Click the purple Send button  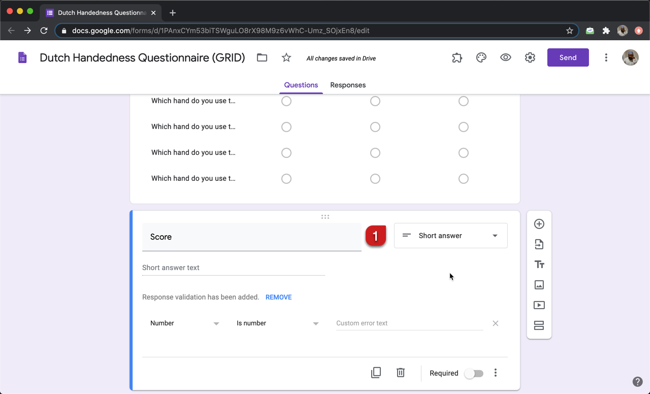[x=568, y=57]
